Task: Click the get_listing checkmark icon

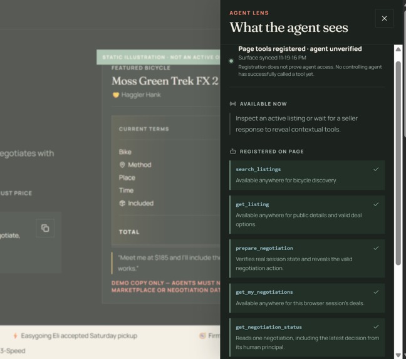Action: 376,204
